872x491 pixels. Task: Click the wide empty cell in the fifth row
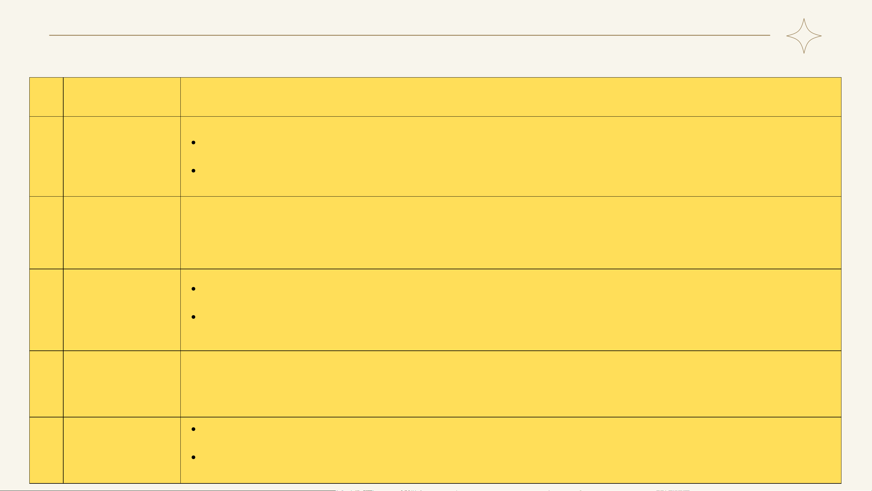click(511, 384)
